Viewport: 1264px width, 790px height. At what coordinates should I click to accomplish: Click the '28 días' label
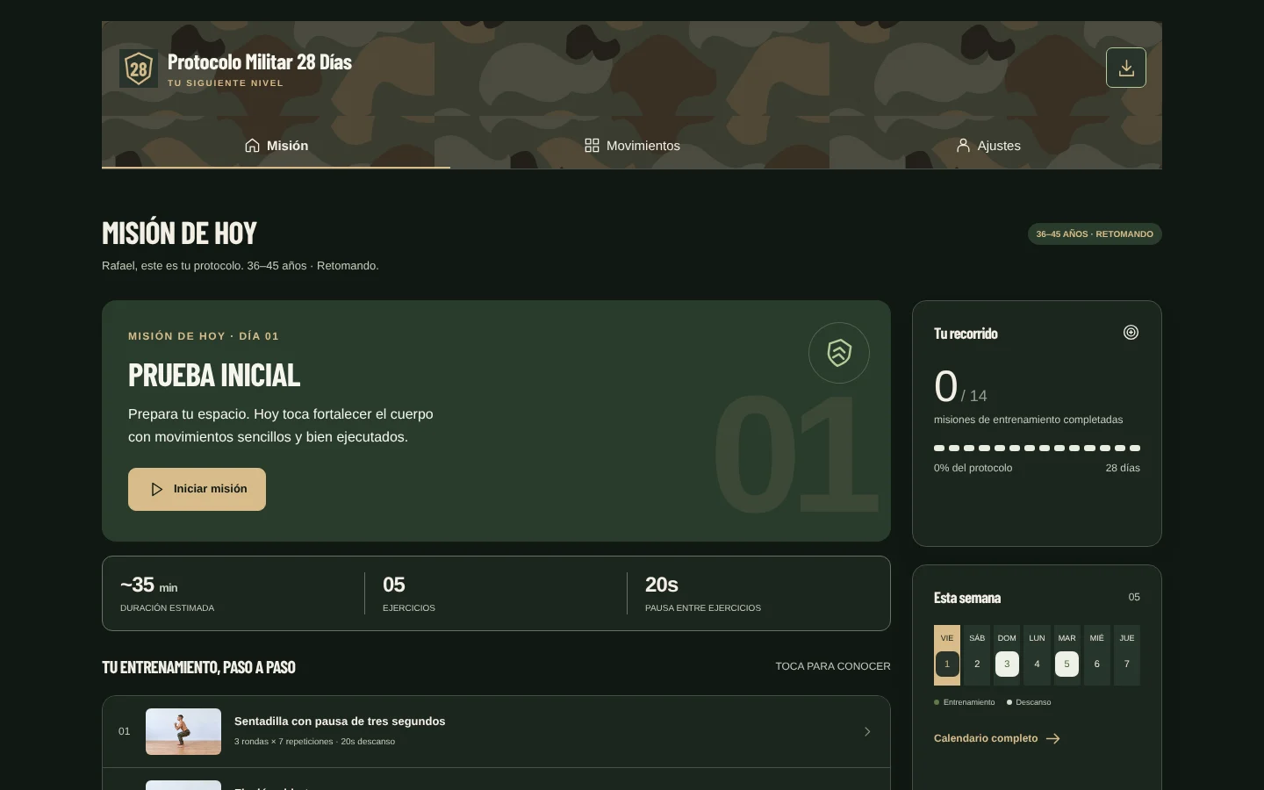coord(1123,468)
